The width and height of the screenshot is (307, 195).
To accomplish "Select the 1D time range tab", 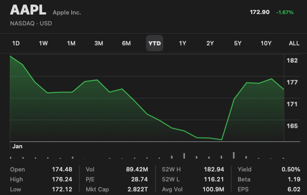I will pyautogui.click(x=16, y=43).
